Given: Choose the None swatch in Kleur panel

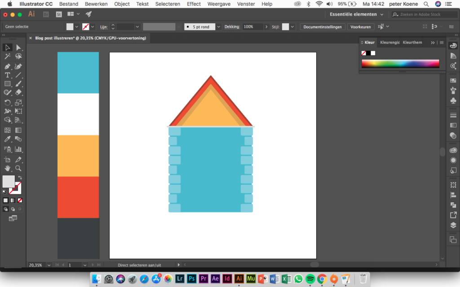Looking at the screenshot, I should tap(364, 53).
